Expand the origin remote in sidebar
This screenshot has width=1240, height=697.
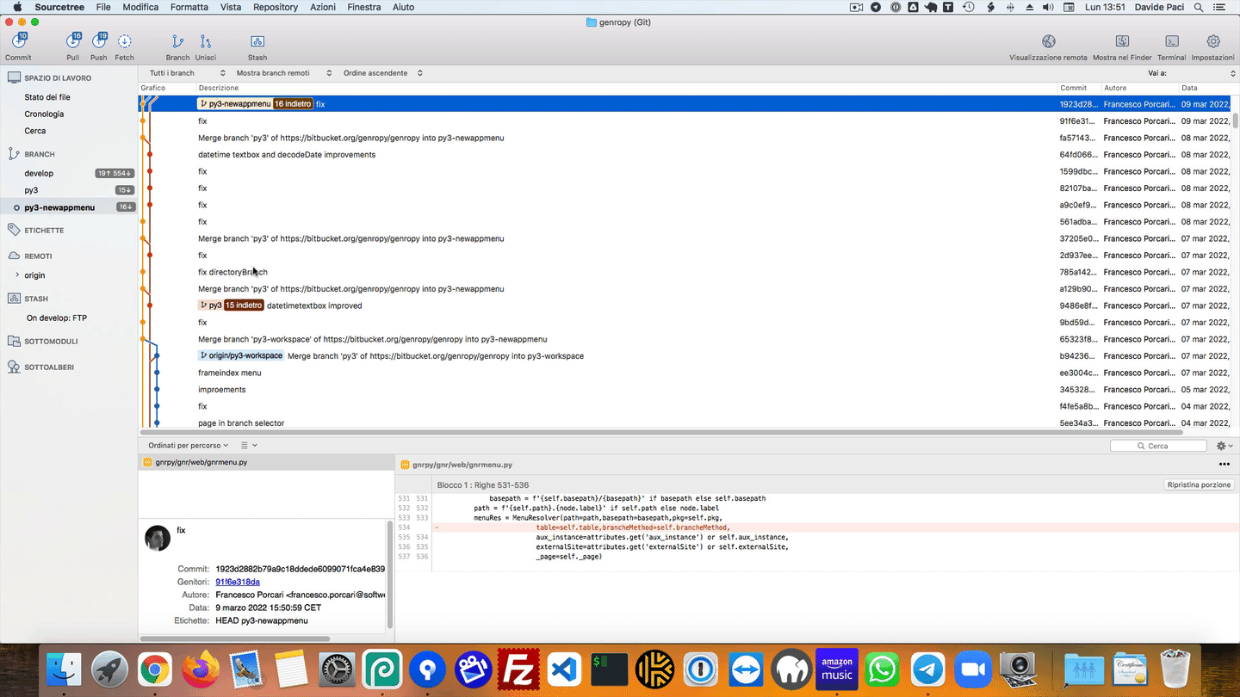point(17,275)
